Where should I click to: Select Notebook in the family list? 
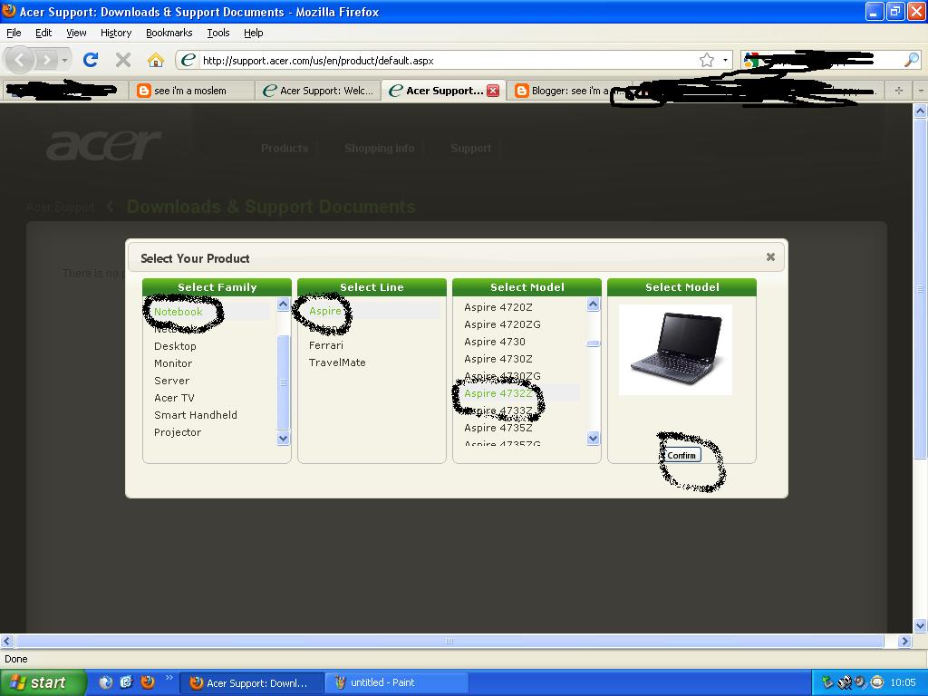pos(179,312)
